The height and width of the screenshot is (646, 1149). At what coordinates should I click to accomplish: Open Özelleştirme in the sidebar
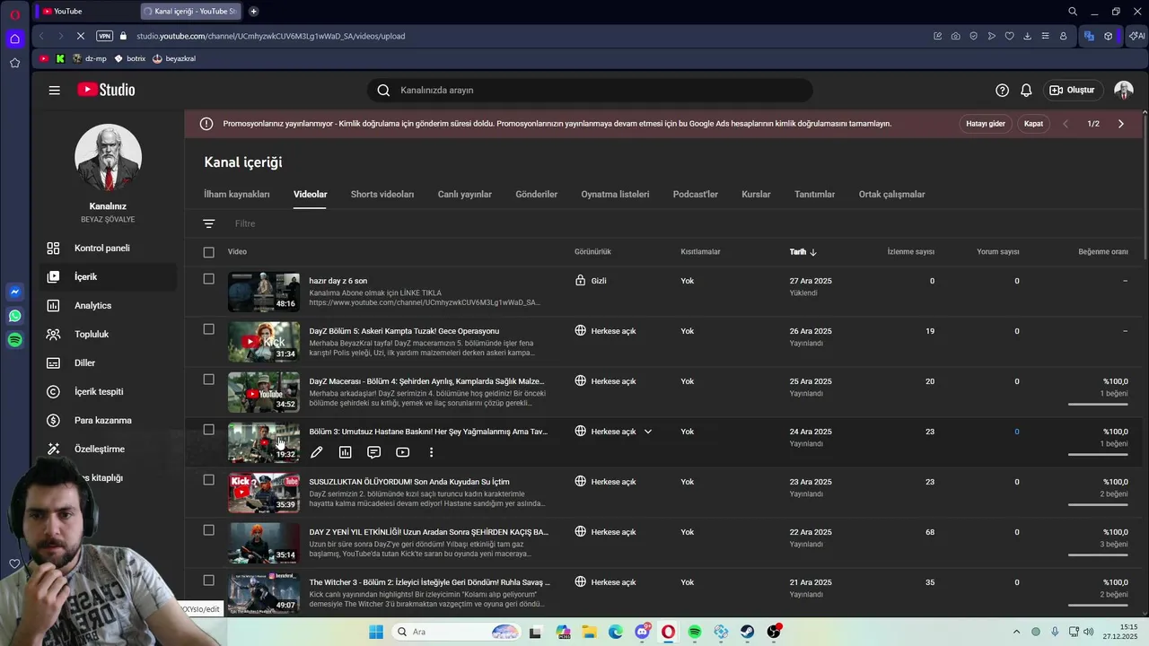click(x=108, y=449)
